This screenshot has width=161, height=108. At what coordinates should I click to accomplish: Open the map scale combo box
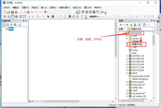[63, 12]
